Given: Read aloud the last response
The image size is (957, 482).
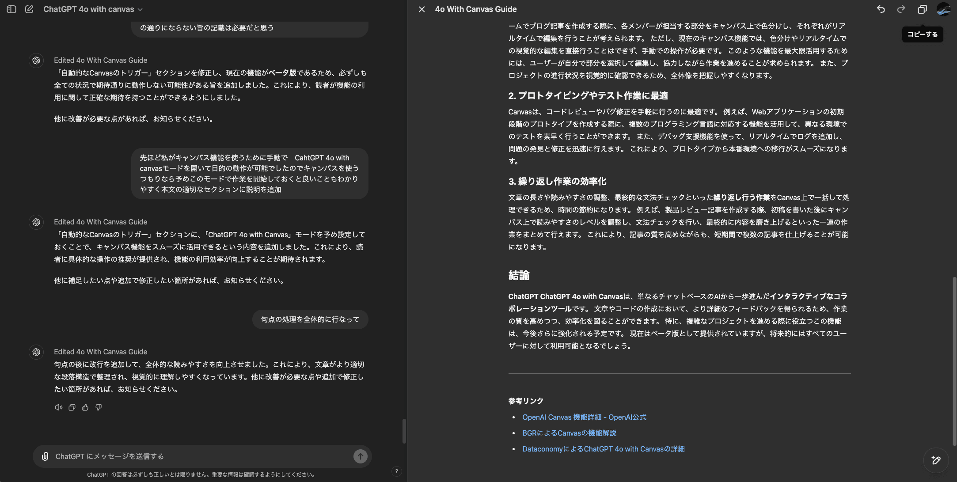Looking at the screenshot, I should tap(58, 407).
